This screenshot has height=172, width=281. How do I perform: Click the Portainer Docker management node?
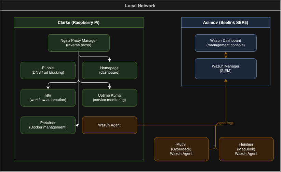click(x=48, y=125)
